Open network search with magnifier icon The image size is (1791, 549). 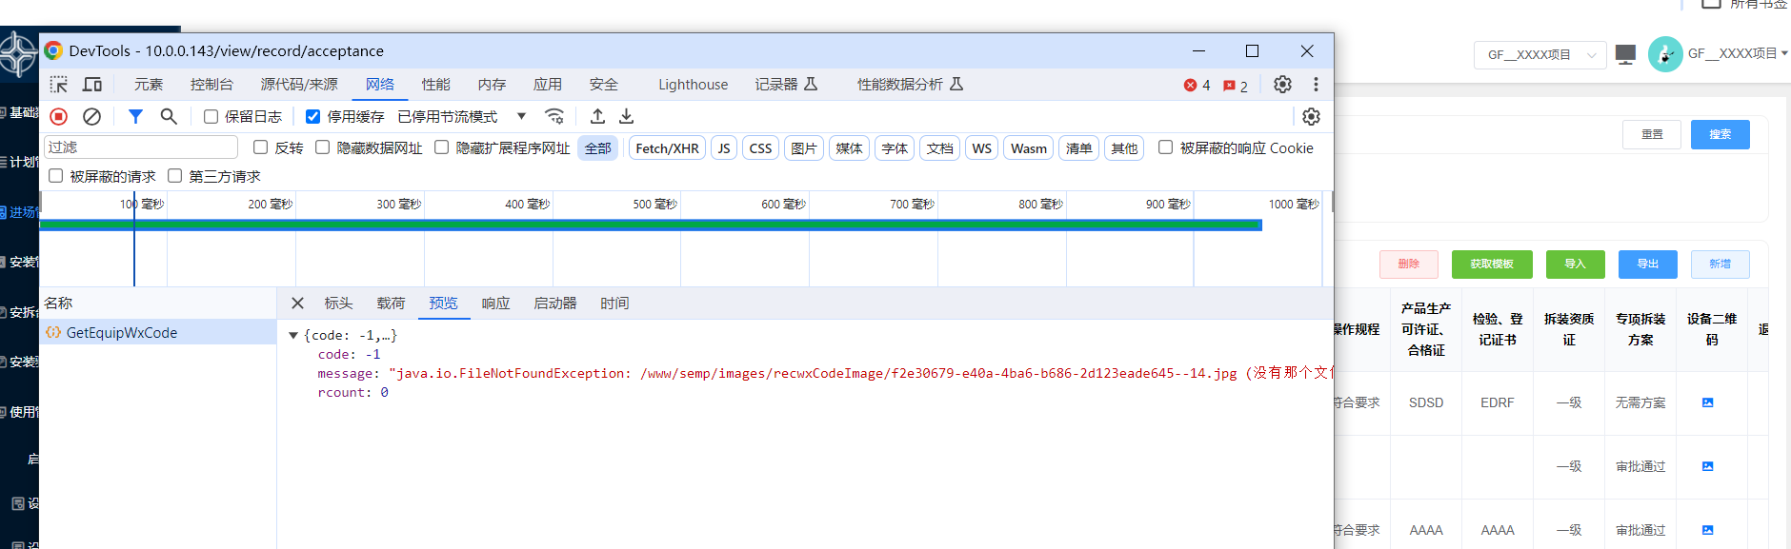(169, 116)
